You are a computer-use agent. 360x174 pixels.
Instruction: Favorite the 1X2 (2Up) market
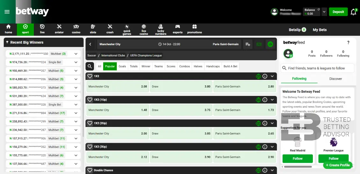90,123
